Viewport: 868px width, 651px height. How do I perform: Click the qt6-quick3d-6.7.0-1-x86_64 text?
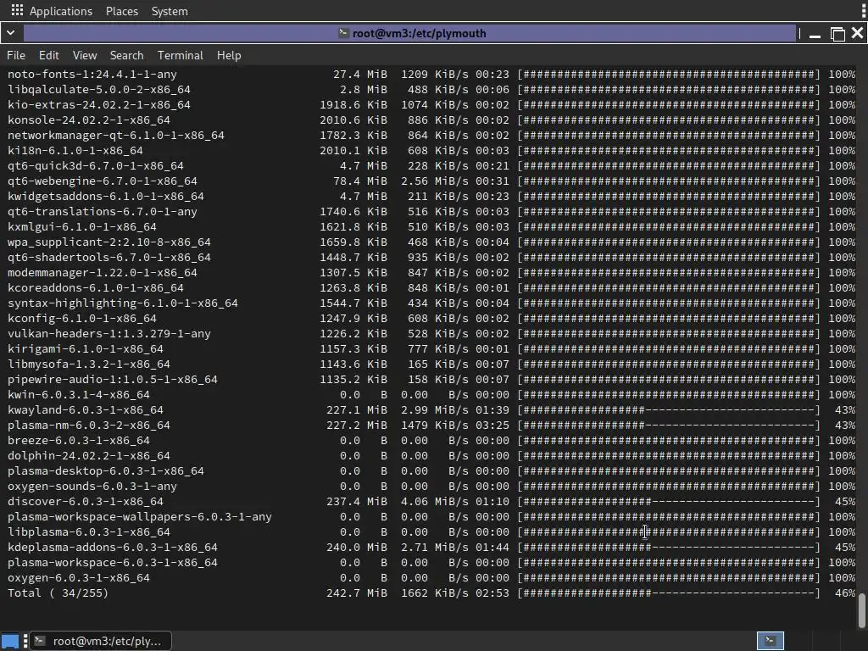[95, 166]
